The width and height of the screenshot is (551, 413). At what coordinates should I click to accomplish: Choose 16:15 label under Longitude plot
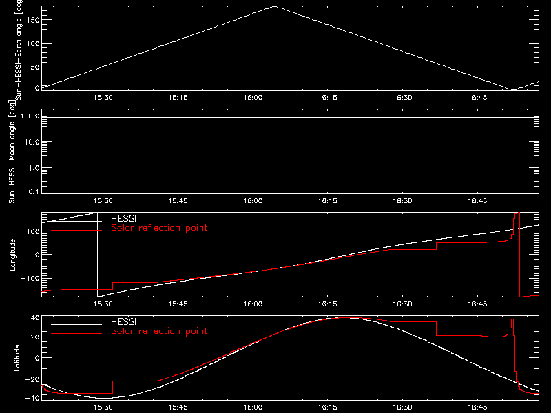click(x=328, y=304)
